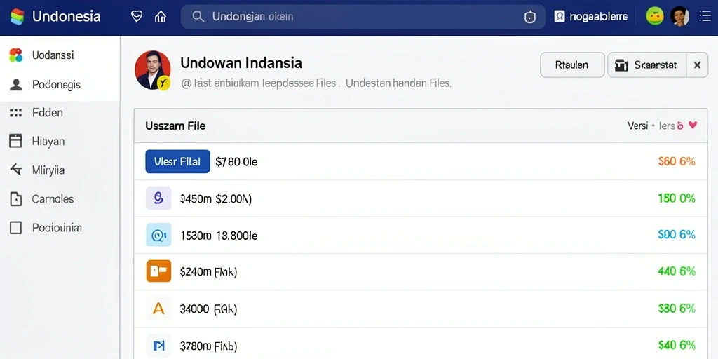Open the Undowan Indansia profile picture
Image resolution: width=718 pixels, height=359 pixels.
(x=152, y=70)
